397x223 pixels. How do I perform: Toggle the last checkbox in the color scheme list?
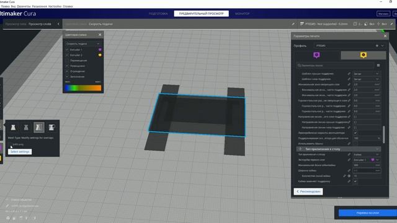coord(67,76)
